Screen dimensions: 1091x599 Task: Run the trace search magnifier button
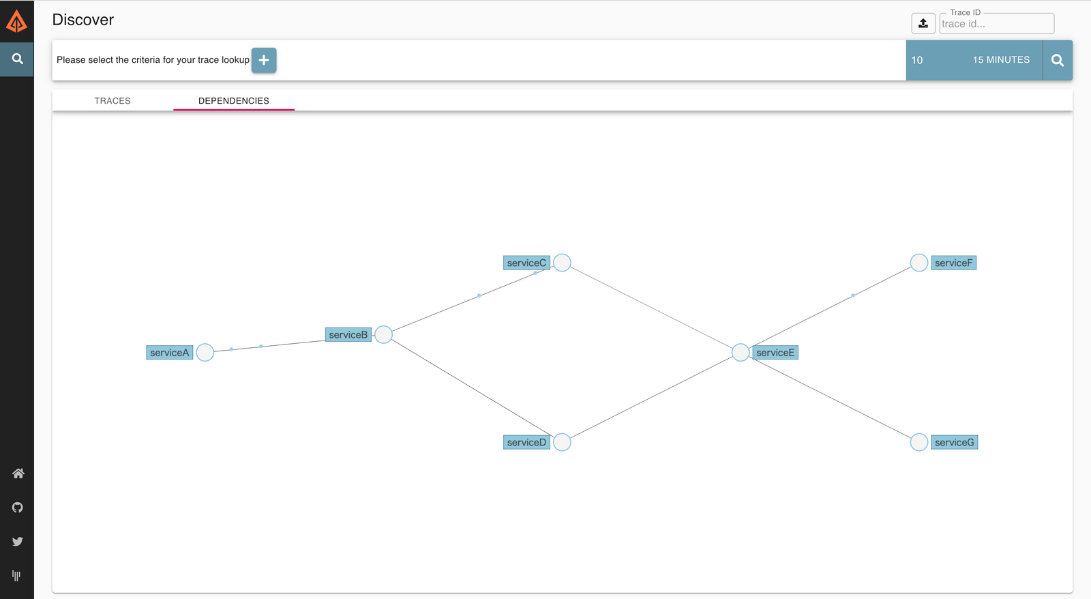click(x=1057, y=60)
